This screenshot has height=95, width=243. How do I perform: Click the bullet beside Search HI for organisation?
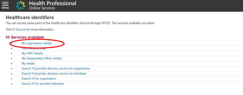click(x=12, y=79)
